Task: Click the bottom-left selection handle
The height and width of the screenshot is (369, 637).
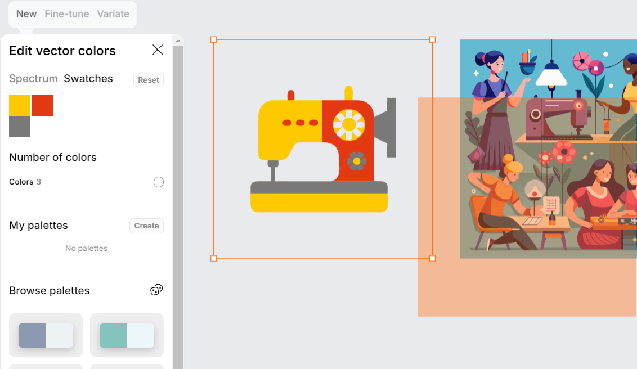Action: (214, 258)
